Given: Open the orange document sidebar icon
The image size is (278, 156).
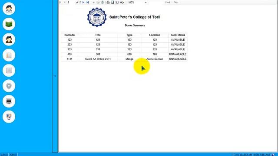Looking at the screenshot, I should pos(9,55).
